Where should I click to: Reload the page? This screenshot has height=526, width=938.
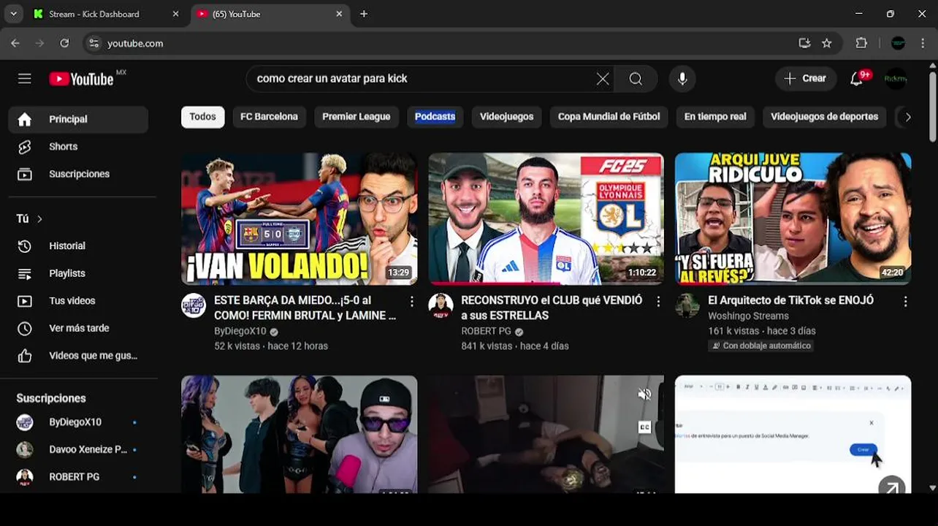[64, 43]
